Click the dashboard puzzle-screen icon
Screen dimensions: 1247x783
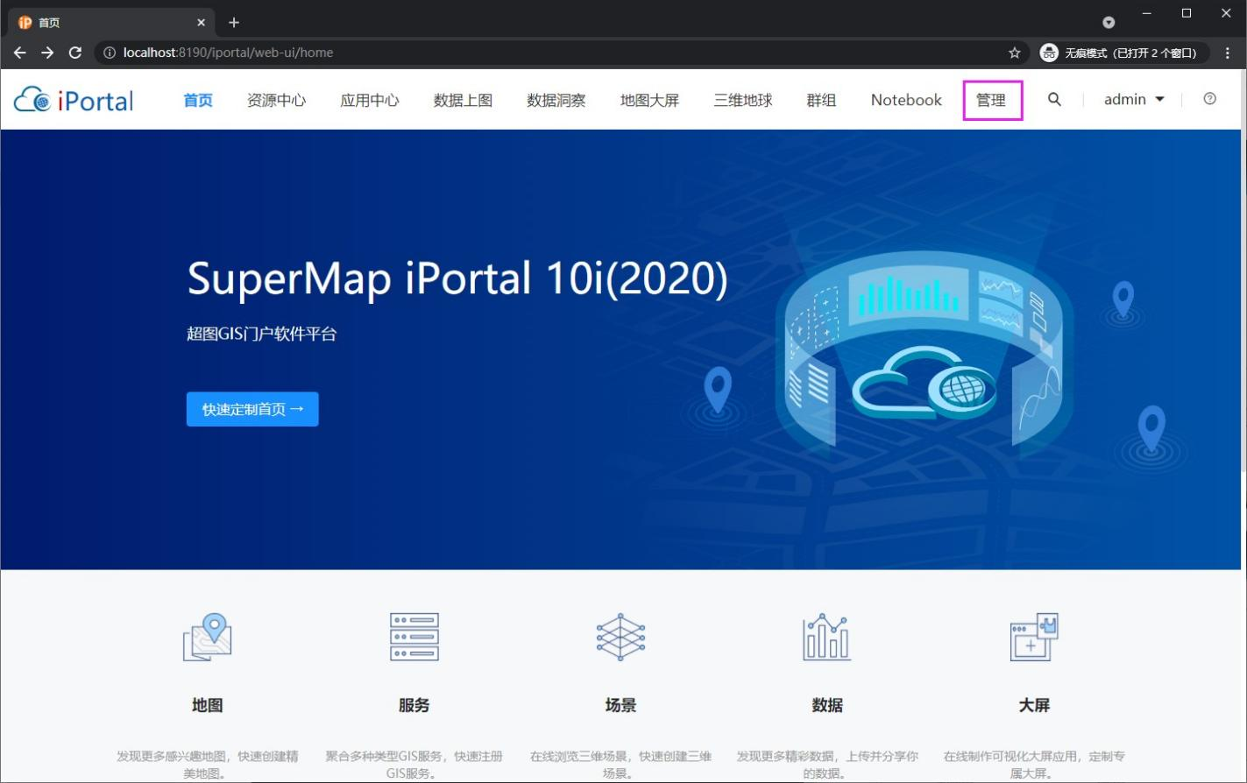coord(1034,637)
